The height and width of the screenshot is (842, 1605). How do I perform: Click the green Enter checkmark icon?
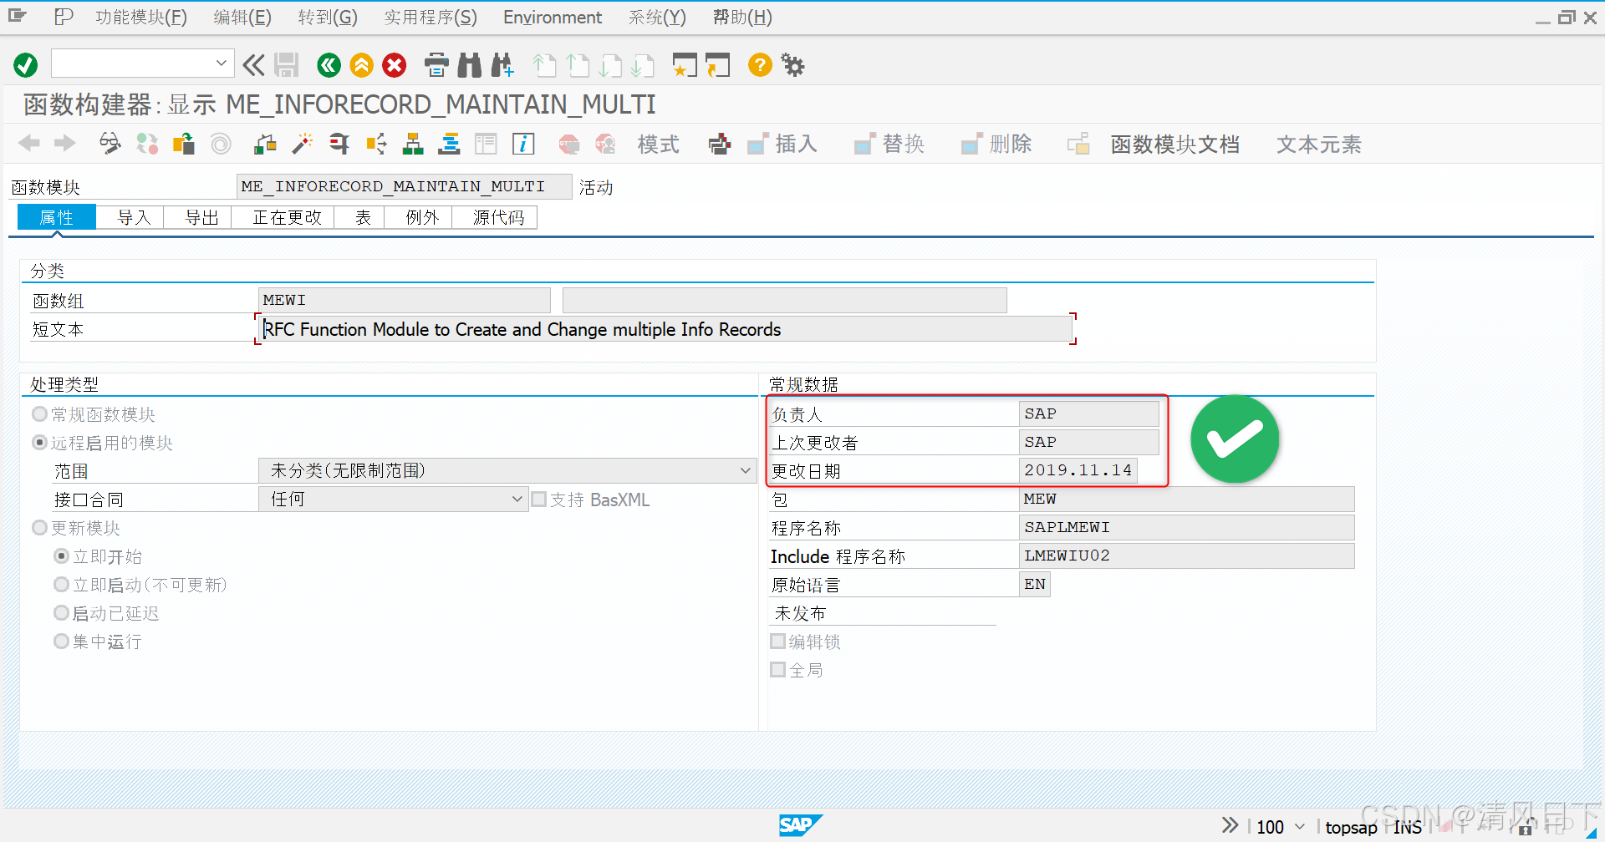26,65
